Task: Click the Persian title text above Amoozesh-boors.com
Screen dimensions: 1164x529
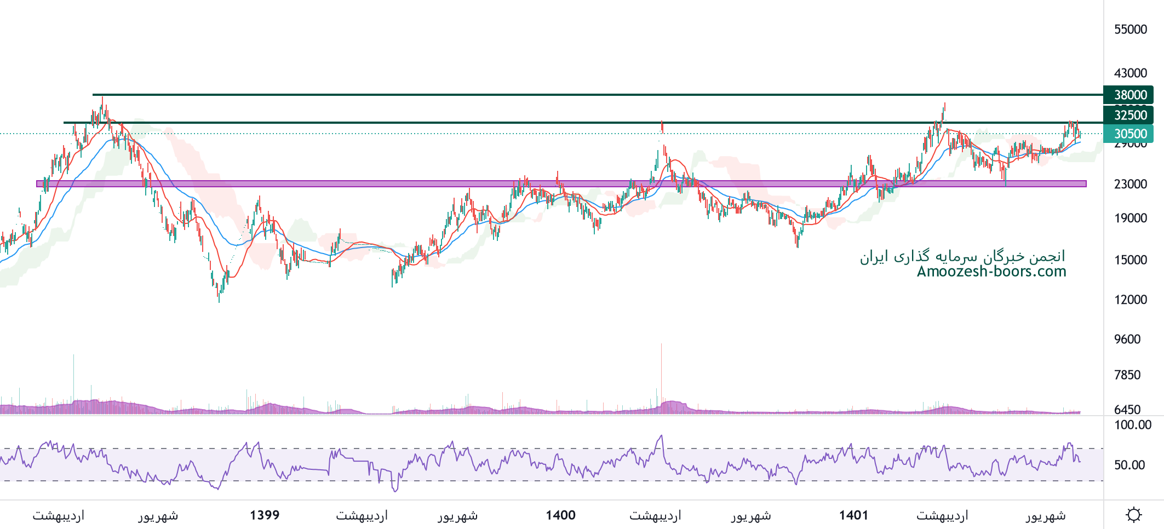Action: (962, 256)
